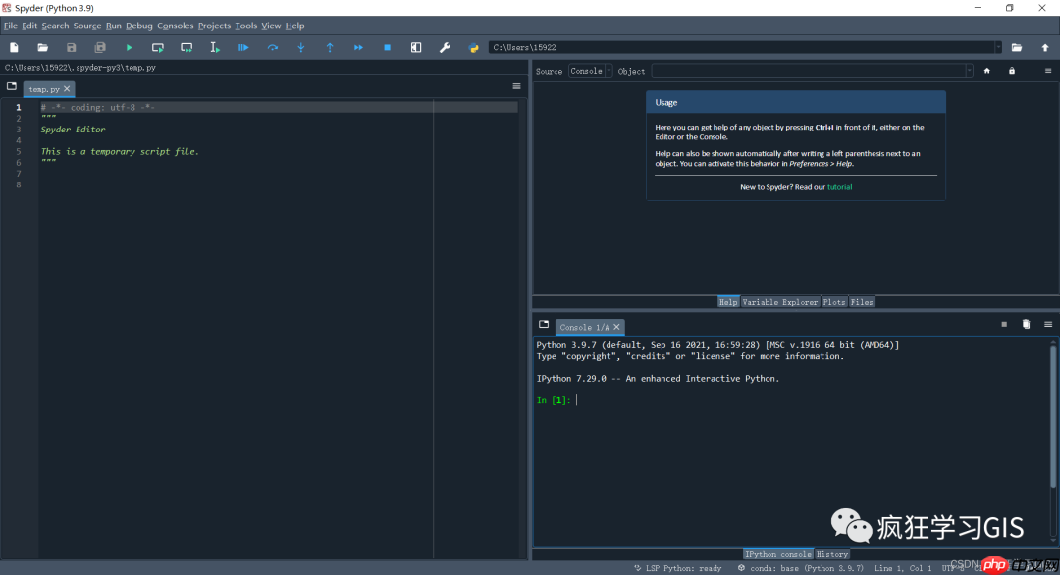Toggle the Help pane lock icon
Screen dimensions: 1060x575
(1012, 71)
